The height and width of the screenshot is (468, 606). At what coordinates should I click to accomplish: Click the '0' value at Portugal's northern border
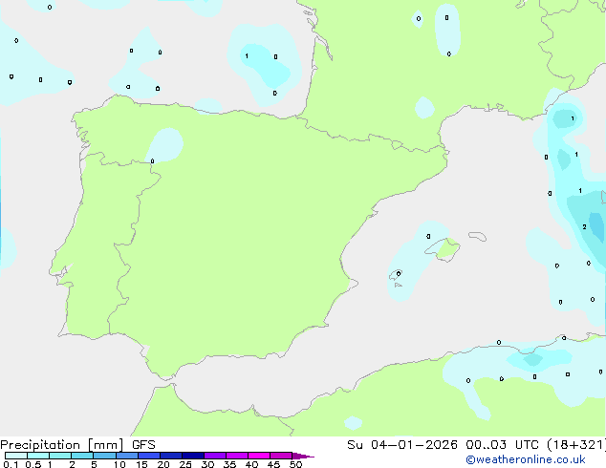pos(152,161)
